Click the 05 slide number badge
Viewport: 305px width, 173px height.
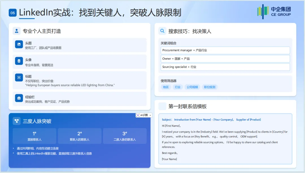(12, 13)
